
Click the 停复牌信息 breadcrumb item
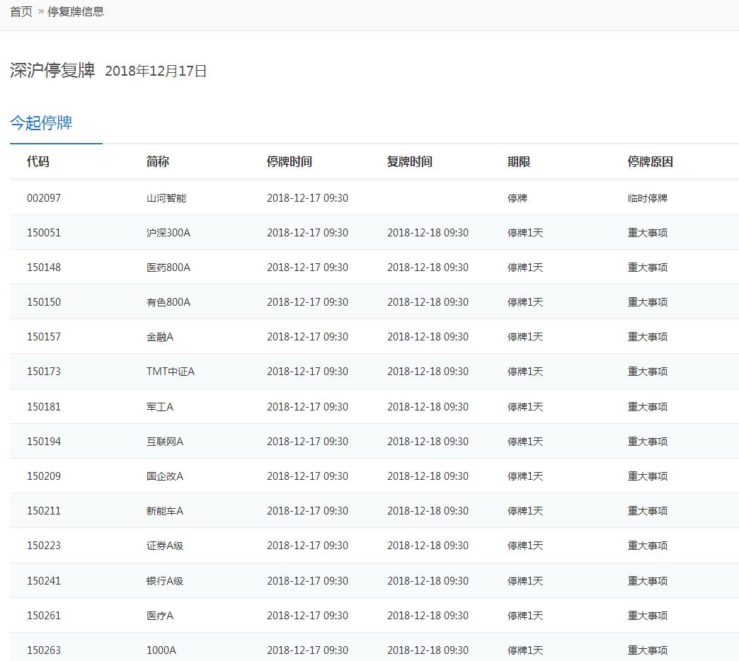click(x=76, y=11)
